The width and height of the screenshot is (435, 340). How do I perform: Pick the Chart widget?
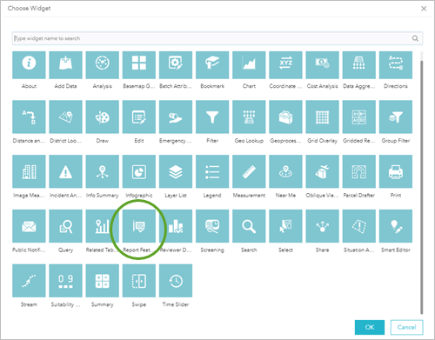[249, 65]
